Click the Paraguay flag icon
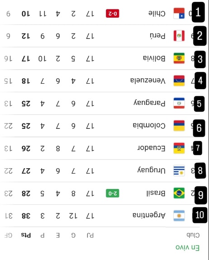209x260 pixels. [x=179, y=103]
